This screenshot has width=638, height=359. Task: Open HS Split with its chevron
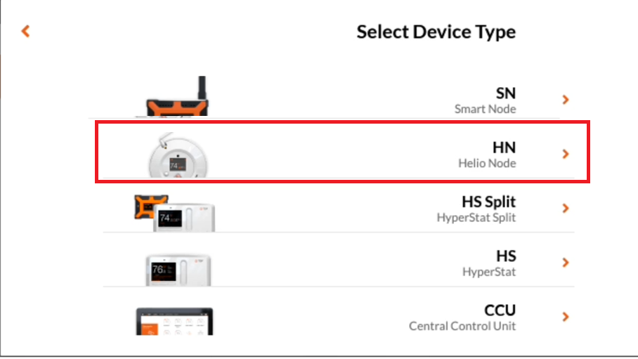coord(566,209)
